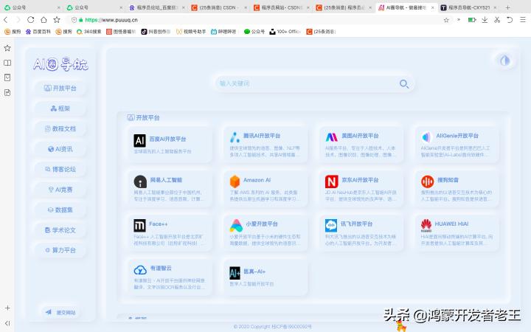Click the ICP record footer link
Viewport: 531px width, 332px height.
pyautogui.click(x=291, y=327)
